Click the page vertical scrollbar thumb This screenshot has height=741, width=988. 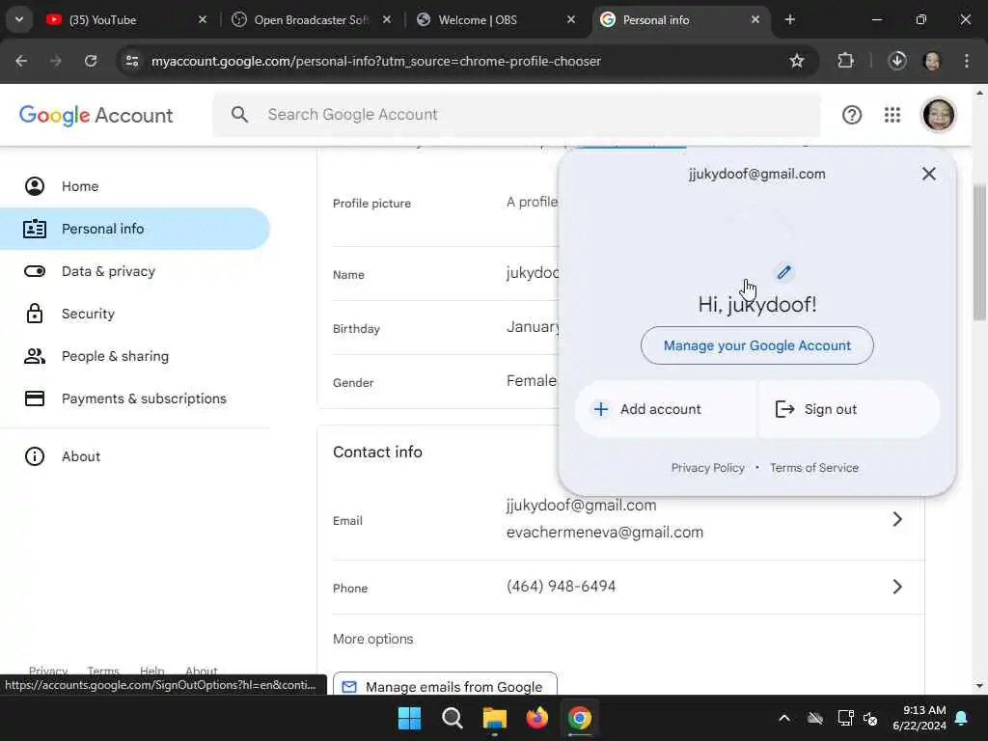pyautogui.click(x=979, y=252)
